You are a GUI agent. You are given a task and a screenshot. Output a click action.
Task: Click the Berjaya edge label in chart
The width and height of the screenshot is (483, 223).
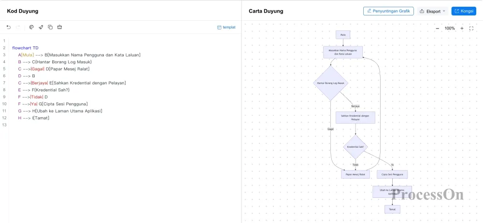(355, 106)
